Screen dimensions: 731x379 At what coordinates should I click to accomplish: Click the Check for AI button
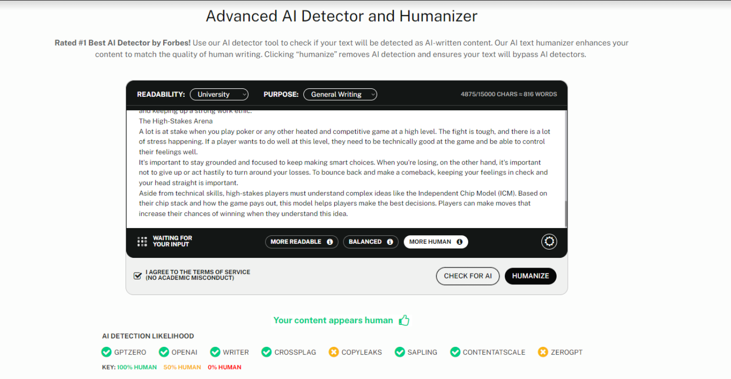pos(468,276)
